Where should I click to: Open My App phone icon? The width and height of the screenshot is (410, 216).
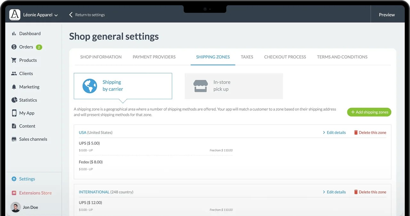[14, 113]
